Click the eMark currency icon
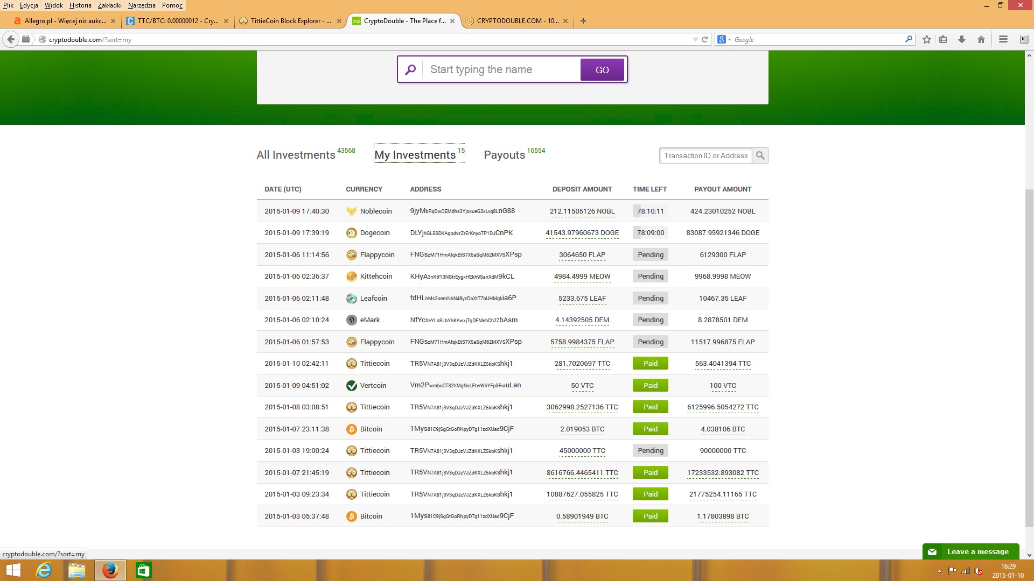This screenshot has width=1034, height=581. pos(352,320)
